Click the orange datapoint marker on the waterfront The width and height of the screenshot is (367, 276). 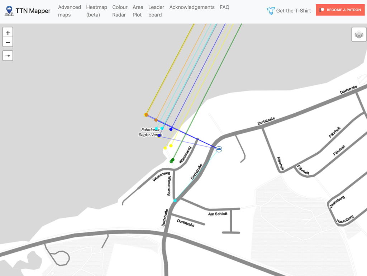click(x=146, y=115)
